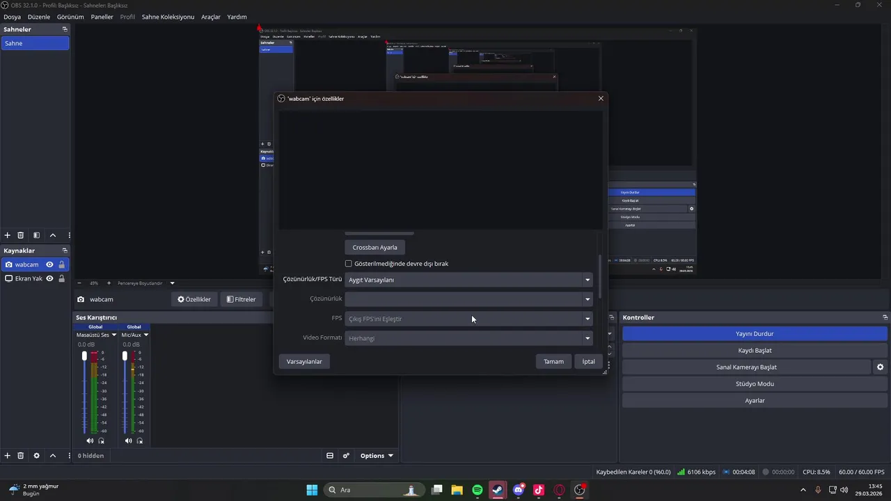Screen dimensions: 891x501
Task: Open Steam from the taskbar
Action: 498,490
